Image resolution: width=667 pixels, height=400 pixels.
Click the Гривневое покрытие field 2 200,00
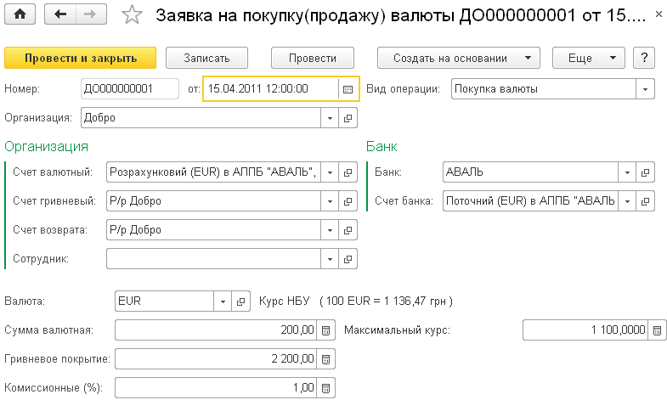point(216,359)
